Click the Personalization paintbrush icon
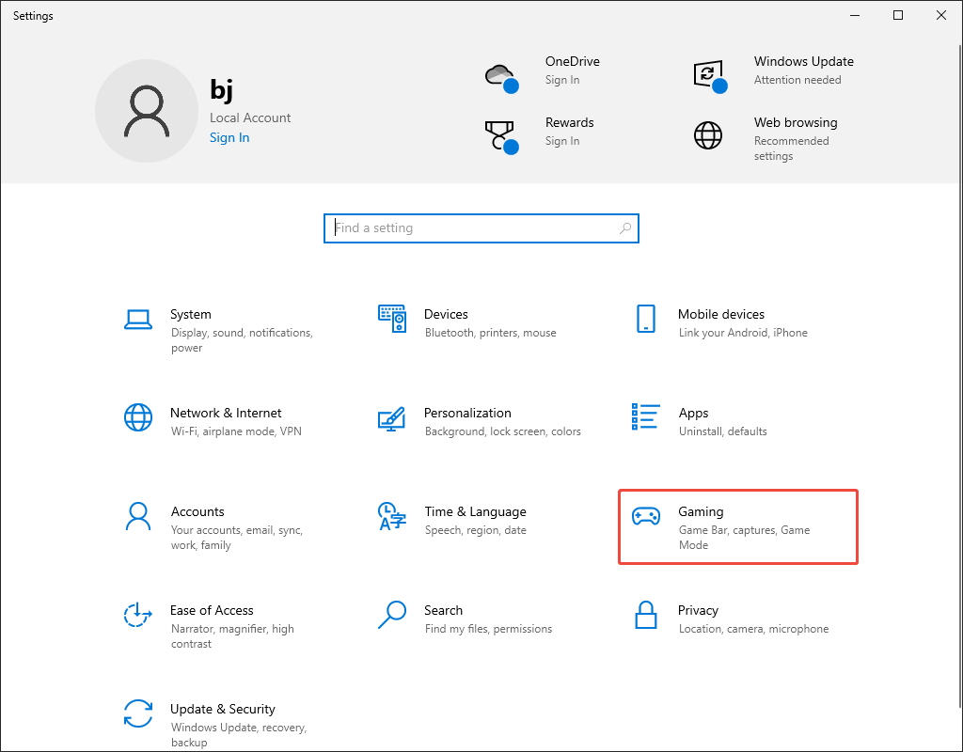This screenshot has width=963, height=752. (x=392, y=418)
